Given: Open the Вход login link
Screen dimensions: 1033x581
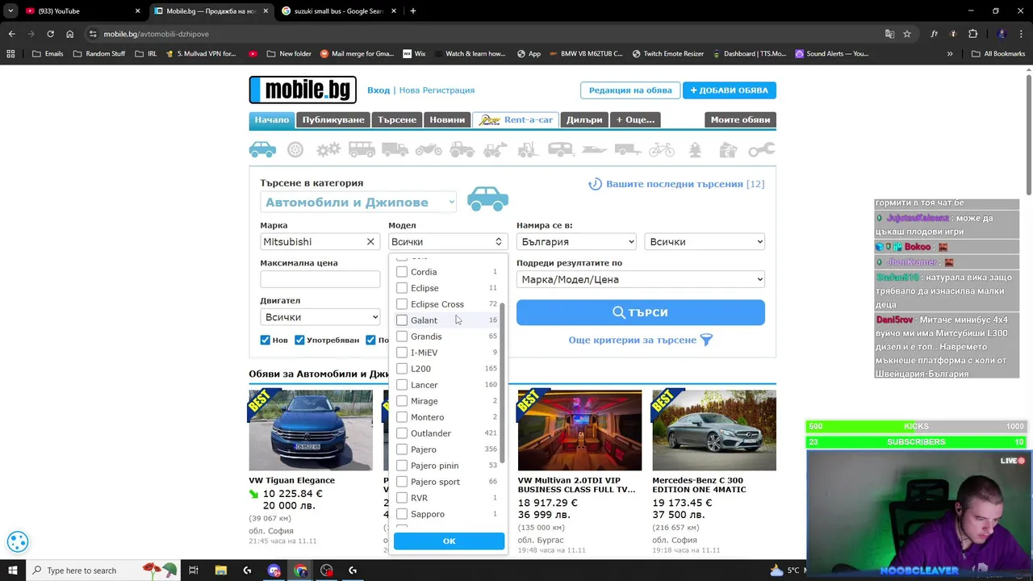Looking at the screenshot, I should click(x=378, y=90).
